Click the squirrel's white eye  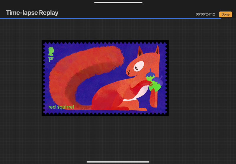[138, 66]
